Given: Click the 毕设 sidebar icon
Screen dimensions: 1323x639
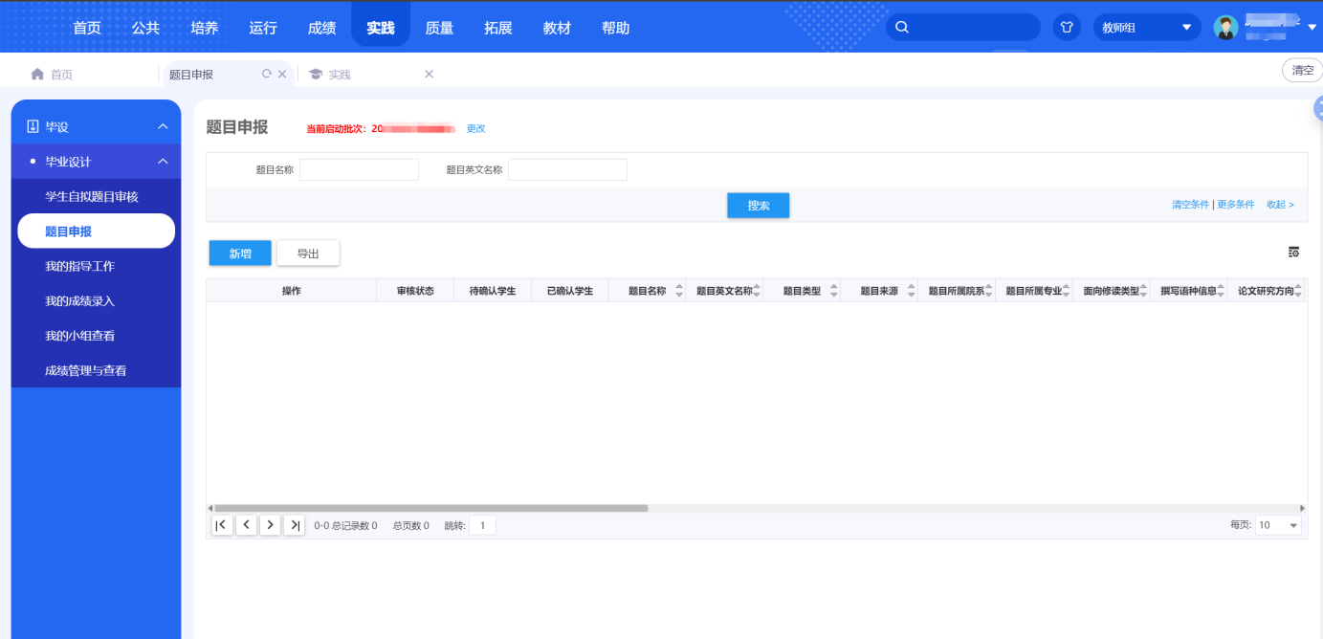Looking at the screenshot, I should [33, 126].
